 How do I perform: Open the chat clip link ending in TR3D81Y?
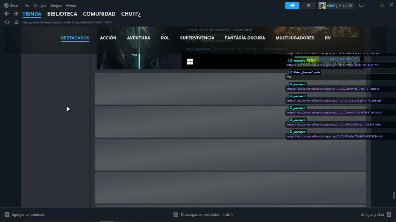(333, 89)
